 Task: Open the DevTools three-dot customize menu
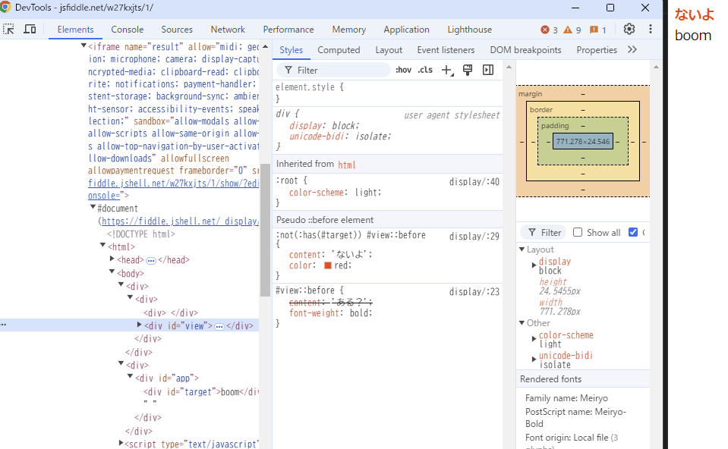pos(651,29)
